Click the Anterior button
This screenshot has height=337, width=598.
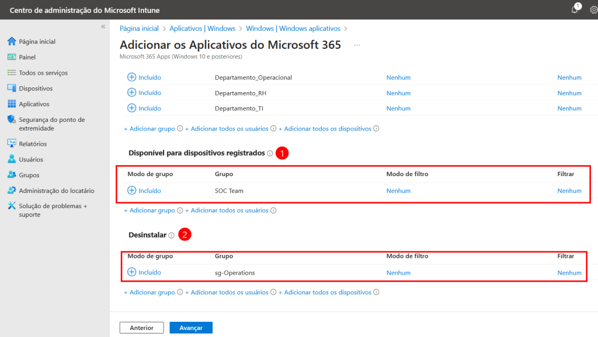pos(141,328)
